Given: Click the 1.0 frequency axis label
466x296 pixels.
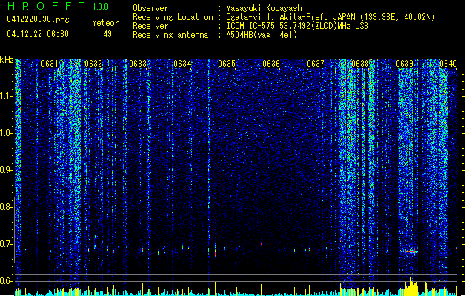Looking at the screenshot, I should [x=7, y=133].
